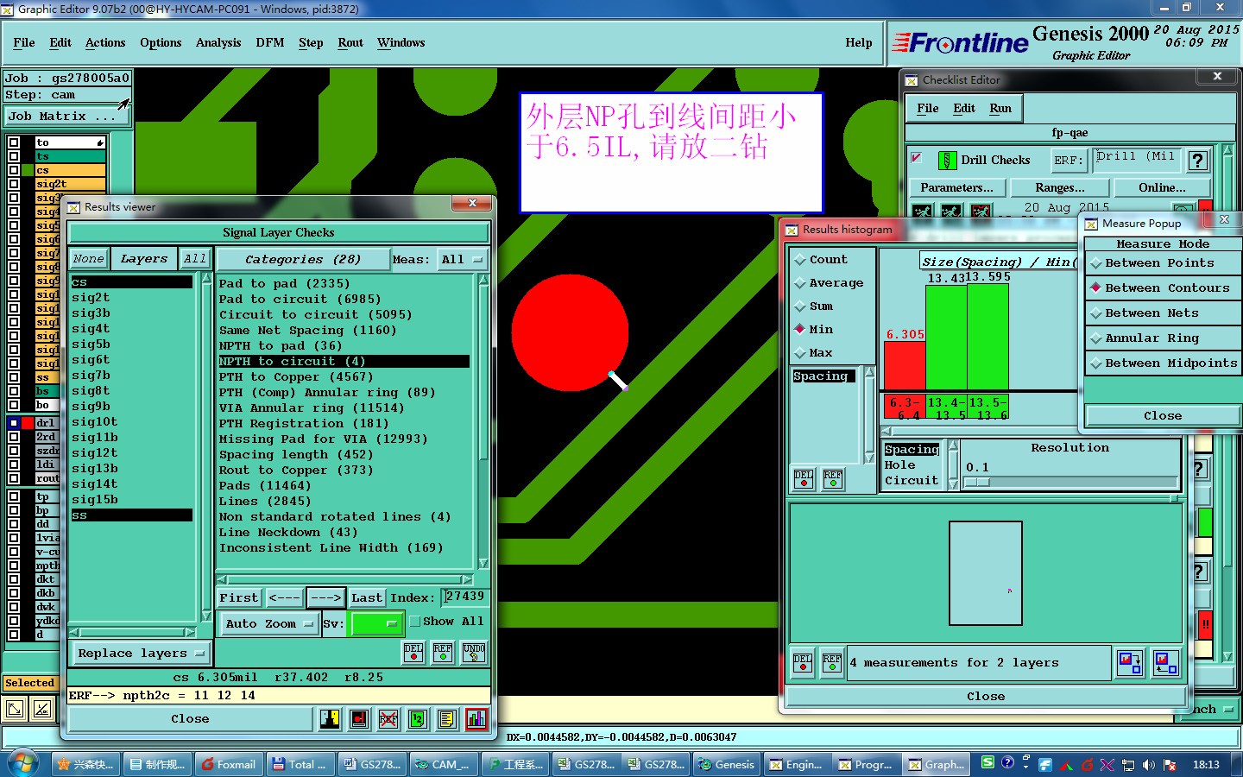
Task: Adjust the Resolution slider handle
Action: 976,482
